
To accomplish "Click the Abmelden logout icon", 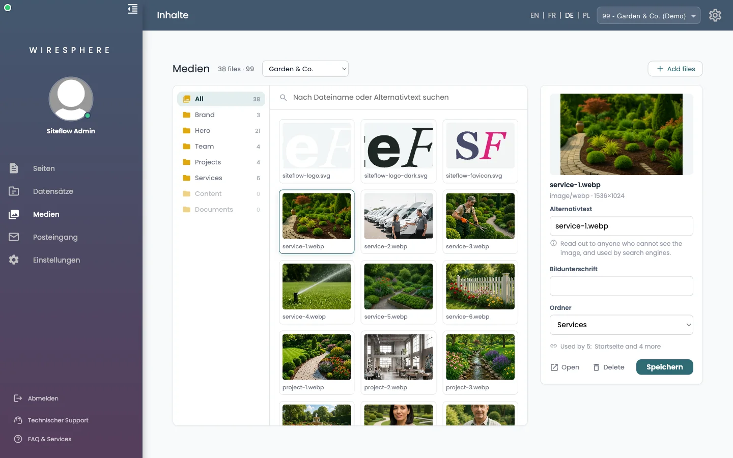I will pyautogui.click(x=18, y=398).
